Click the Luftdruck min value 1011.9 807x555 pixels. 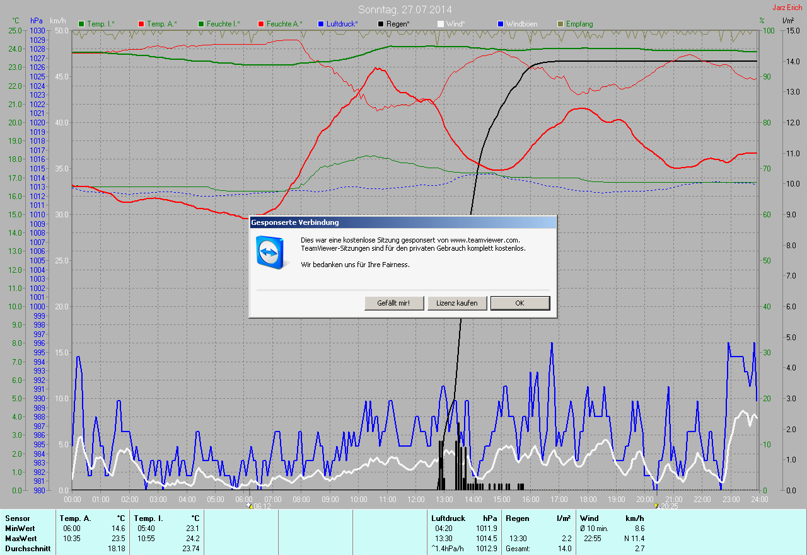pos(487,529)
